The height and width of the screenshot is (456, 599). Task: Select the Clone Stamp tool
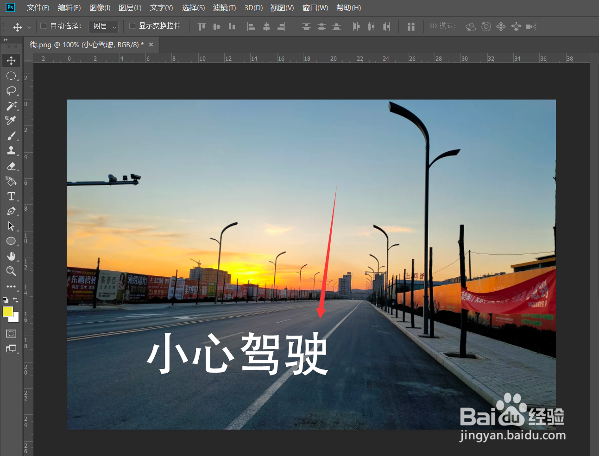click(x=11, y=150)
